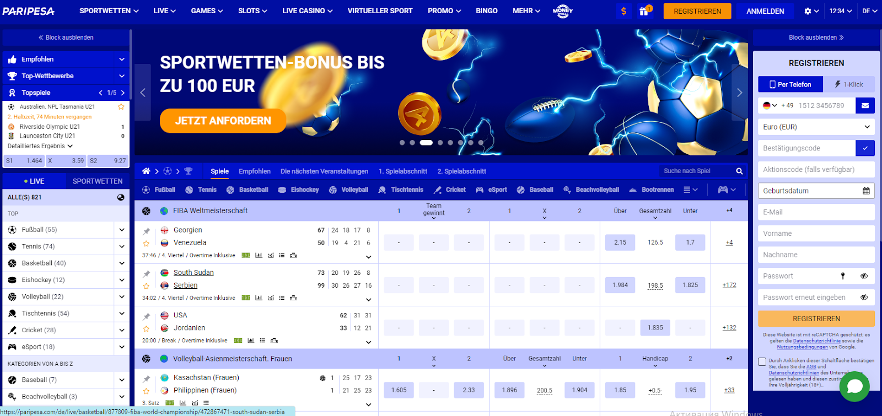Open the live chat bubble
This screenshot has height=416, width=882.
tap(854, 386)
